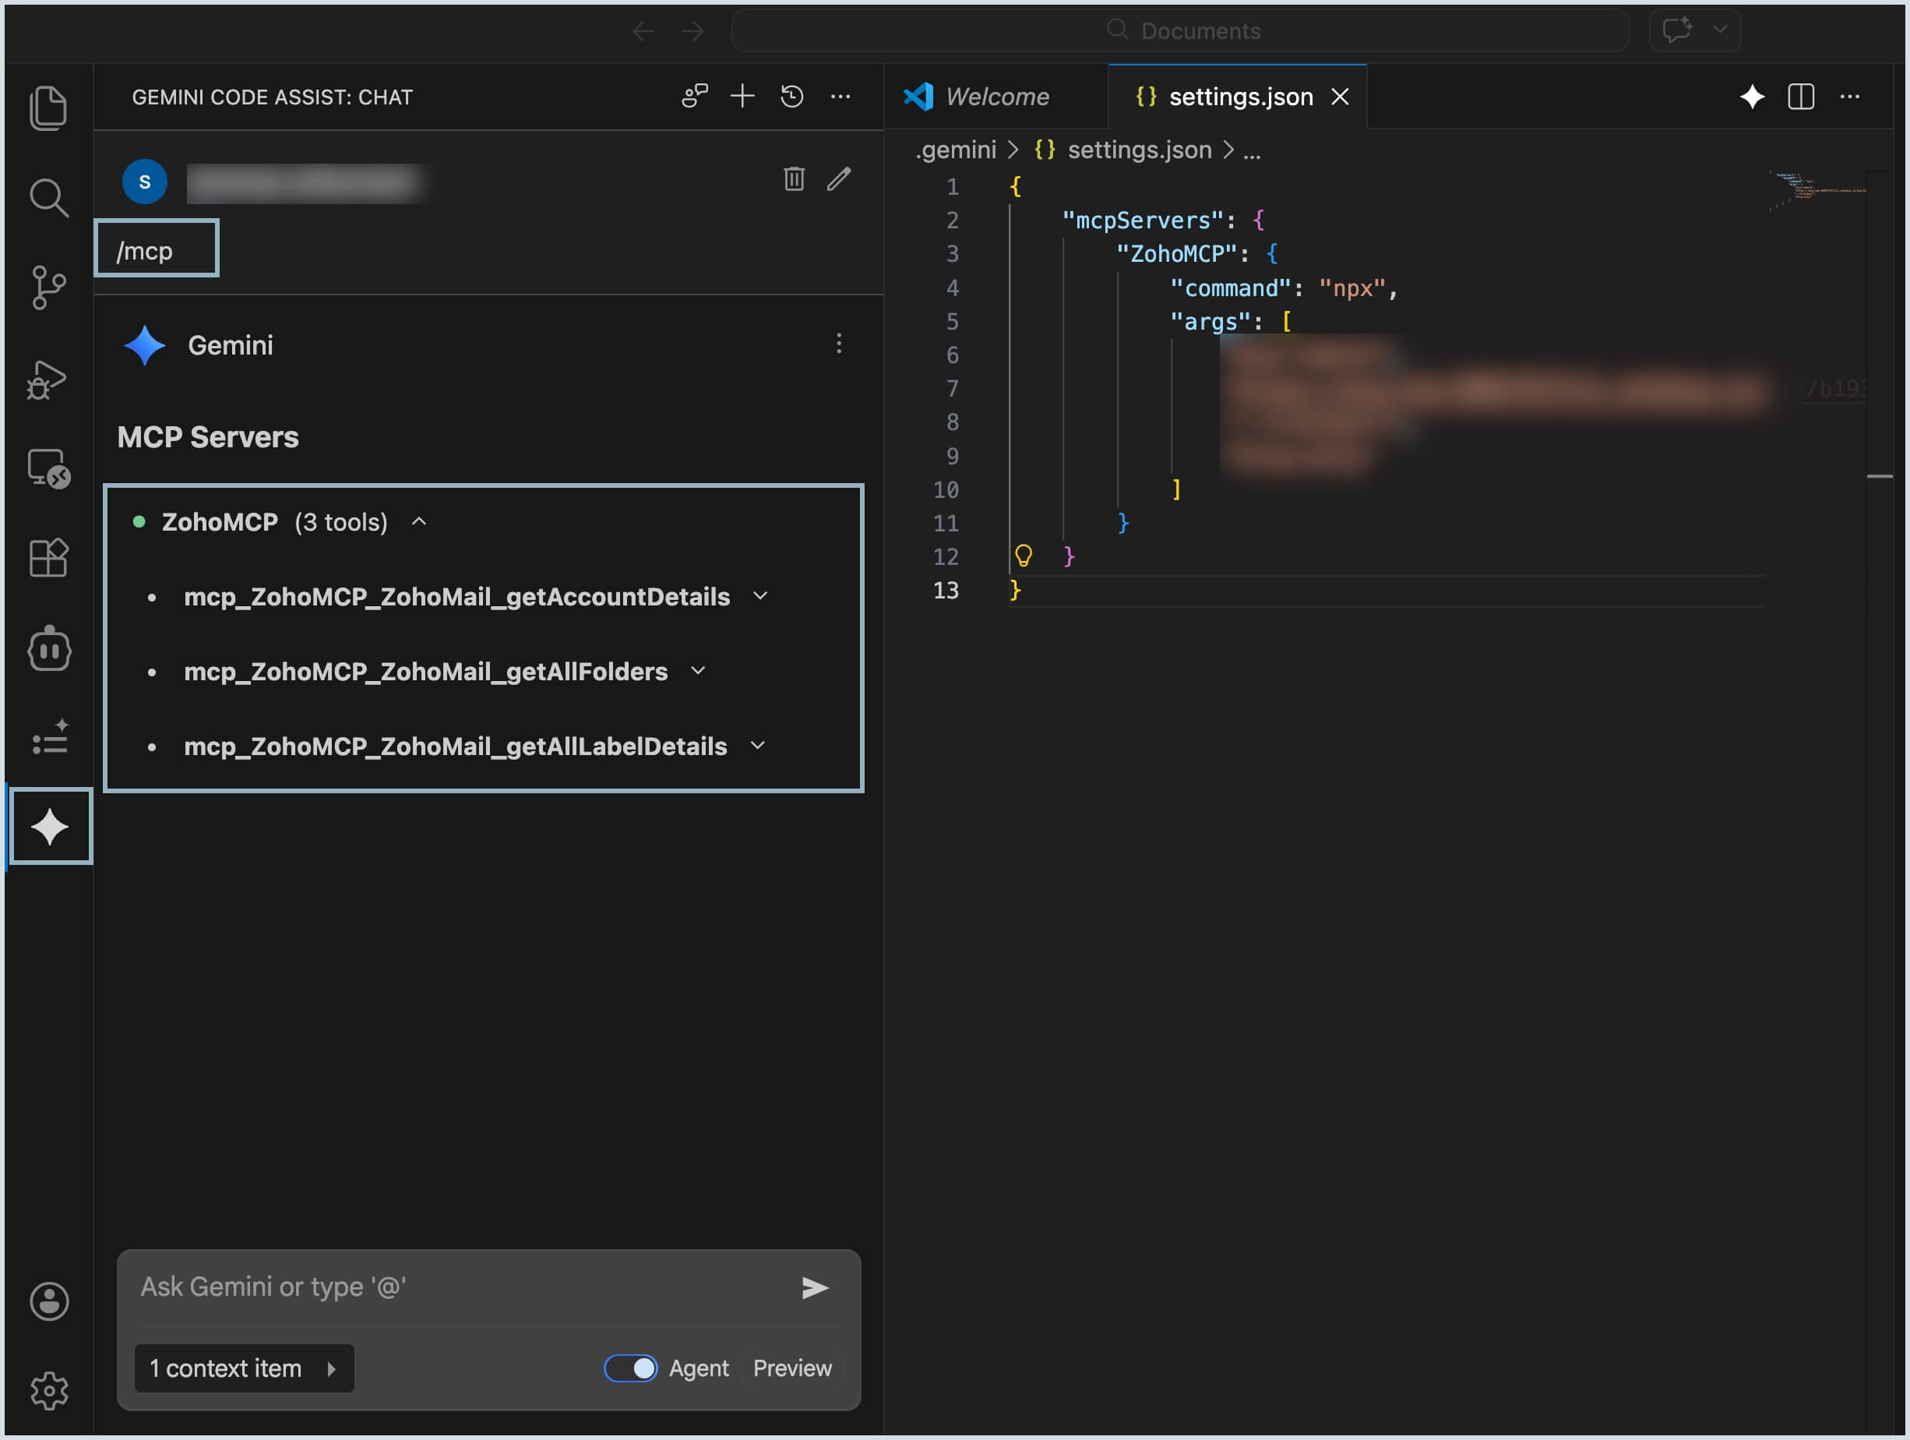Expand the getAccountDetails tool details
Screen dimensions: 1910x1440
tap(761, 596)
